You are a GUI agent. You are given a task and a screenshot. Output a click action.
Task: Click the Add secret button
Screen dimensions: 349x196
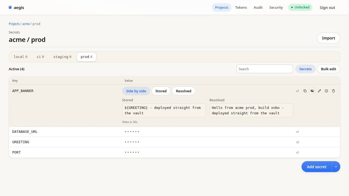point(317,167)
